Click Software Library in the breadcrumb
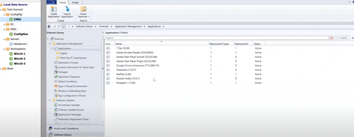 click(x=84, y=26)
